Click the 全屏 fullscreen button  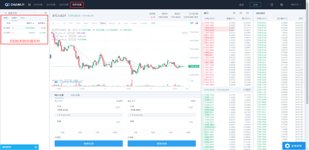pyautogui.click(x=153, y=23)
